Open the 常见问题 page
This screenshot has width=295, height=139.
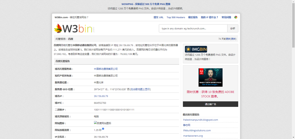click(x=226, y=17)
